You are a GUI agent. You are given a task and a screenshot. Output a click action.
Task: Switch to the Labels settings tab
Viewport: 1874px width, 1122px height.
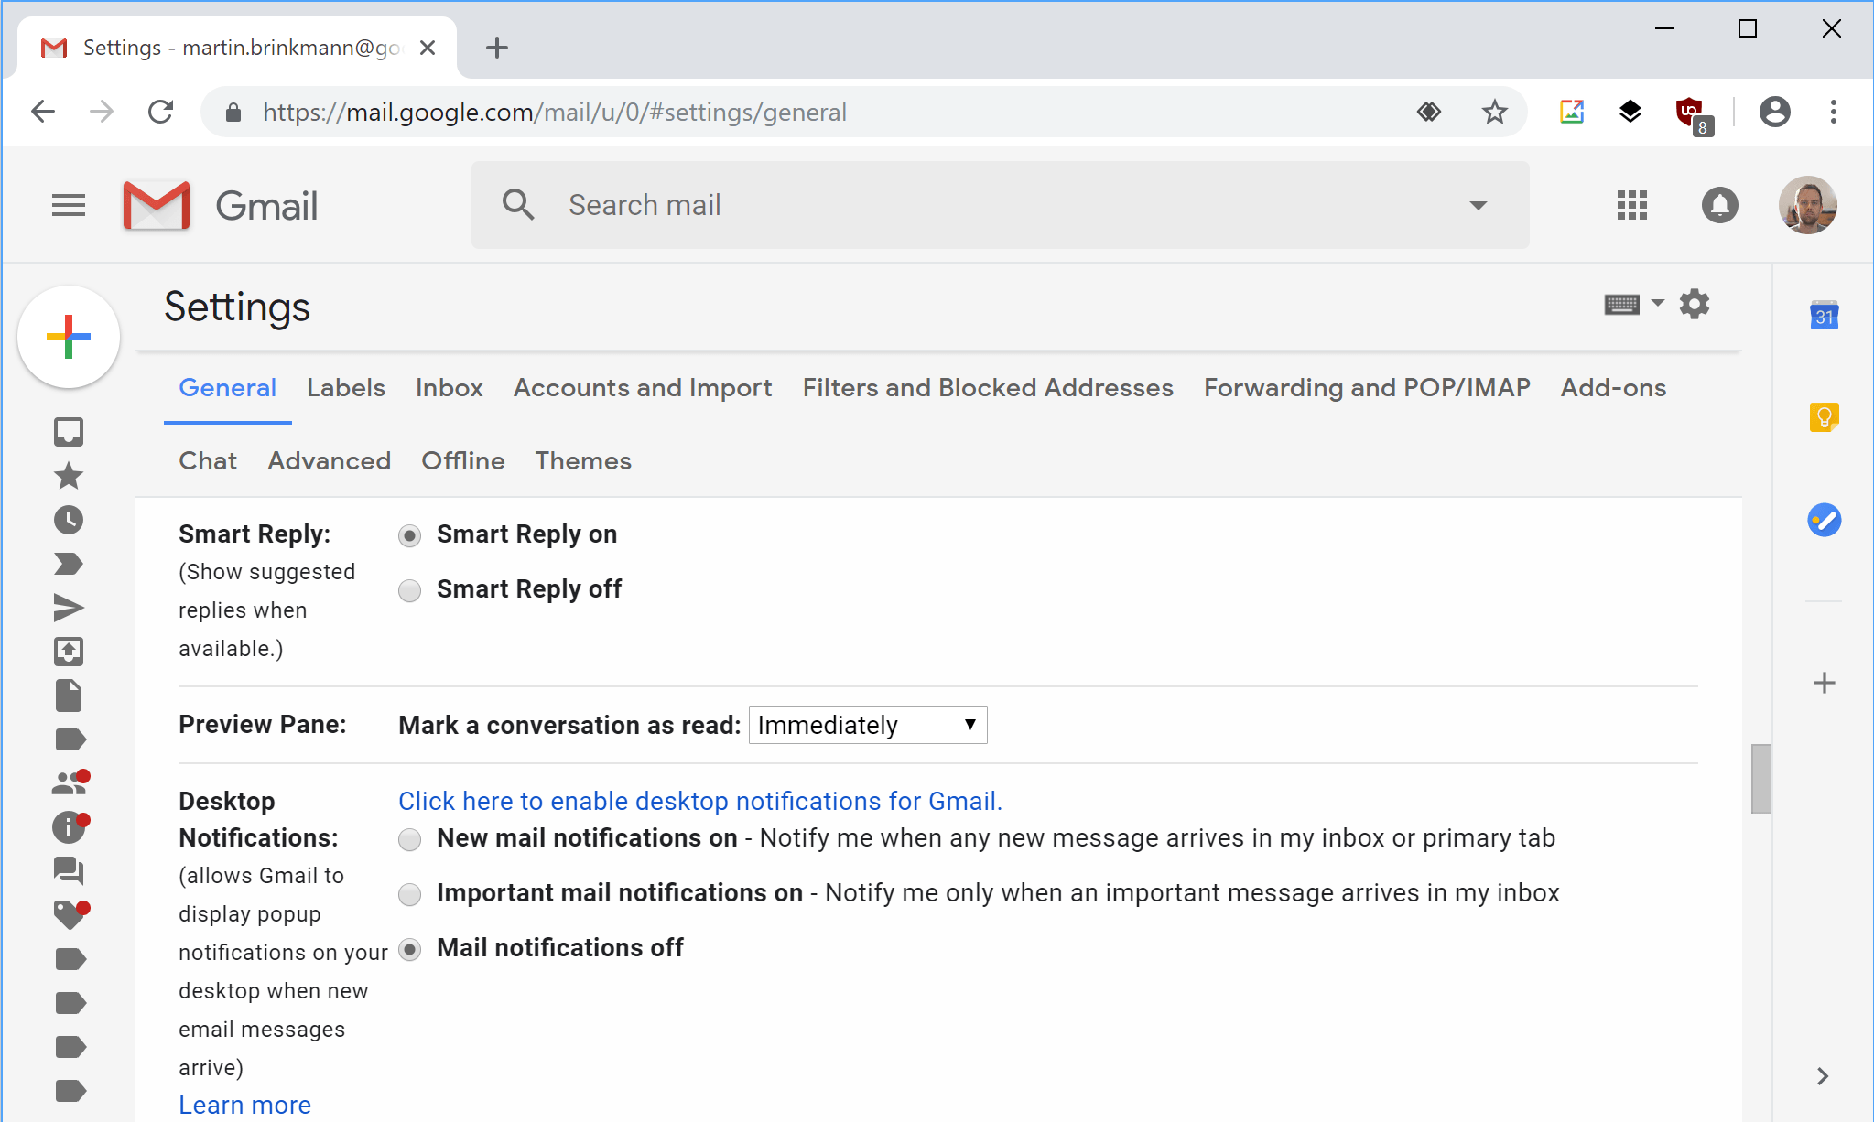click(346, 389)
